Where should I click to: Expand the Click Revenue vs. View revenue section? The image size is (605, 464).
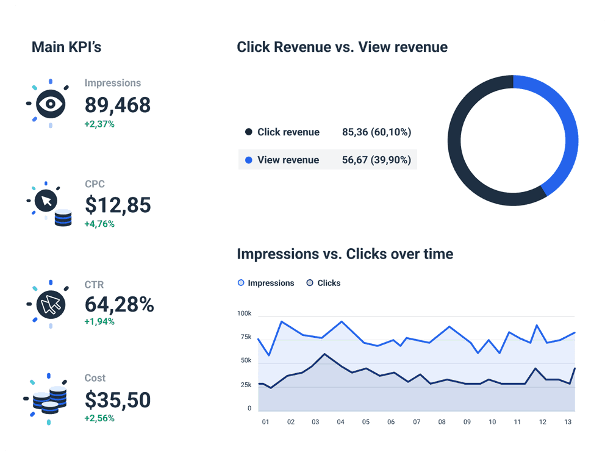342,47
